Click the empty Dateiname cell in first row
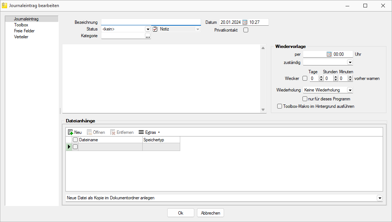 point(110,147)
